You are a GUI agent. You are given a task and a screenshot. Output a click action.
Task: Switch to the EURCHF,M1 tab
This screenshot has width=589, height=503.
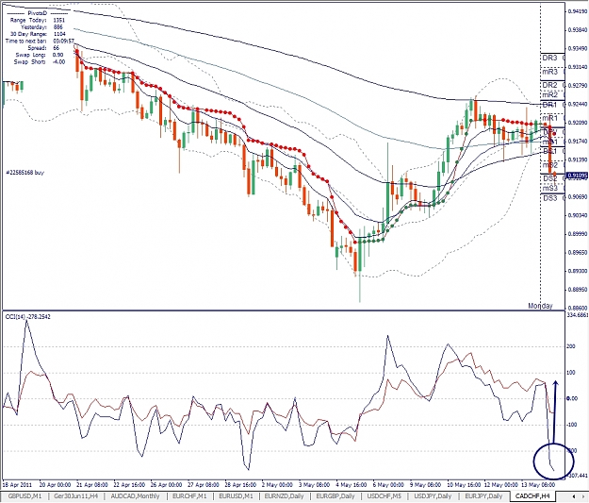189,495
